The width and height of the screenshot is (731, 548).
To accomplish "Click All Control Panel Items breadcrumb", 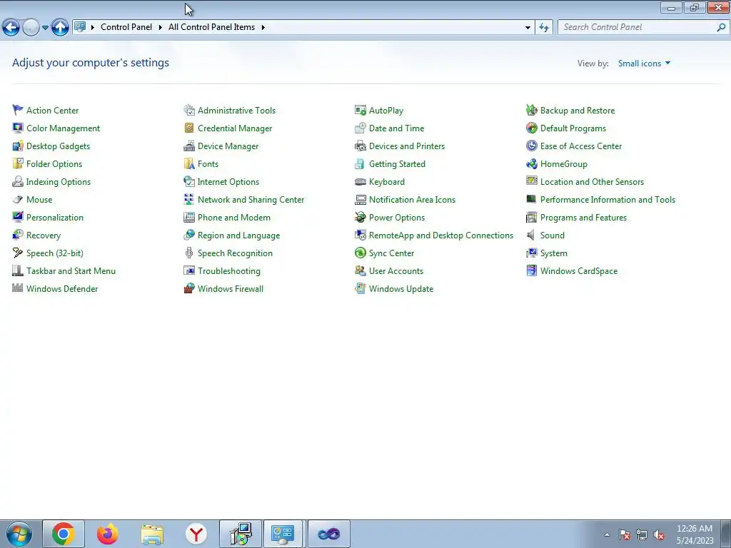I will click(x=211, y=27).
